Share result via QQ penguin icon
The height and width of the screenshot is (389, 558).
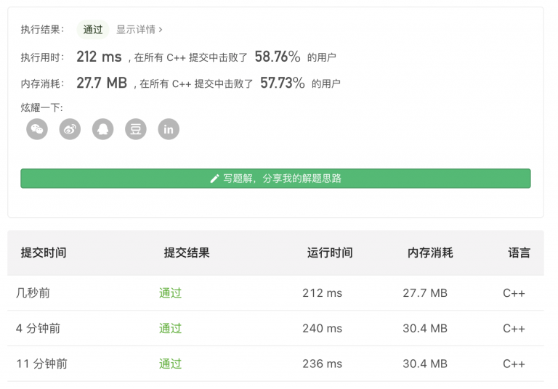103,129
